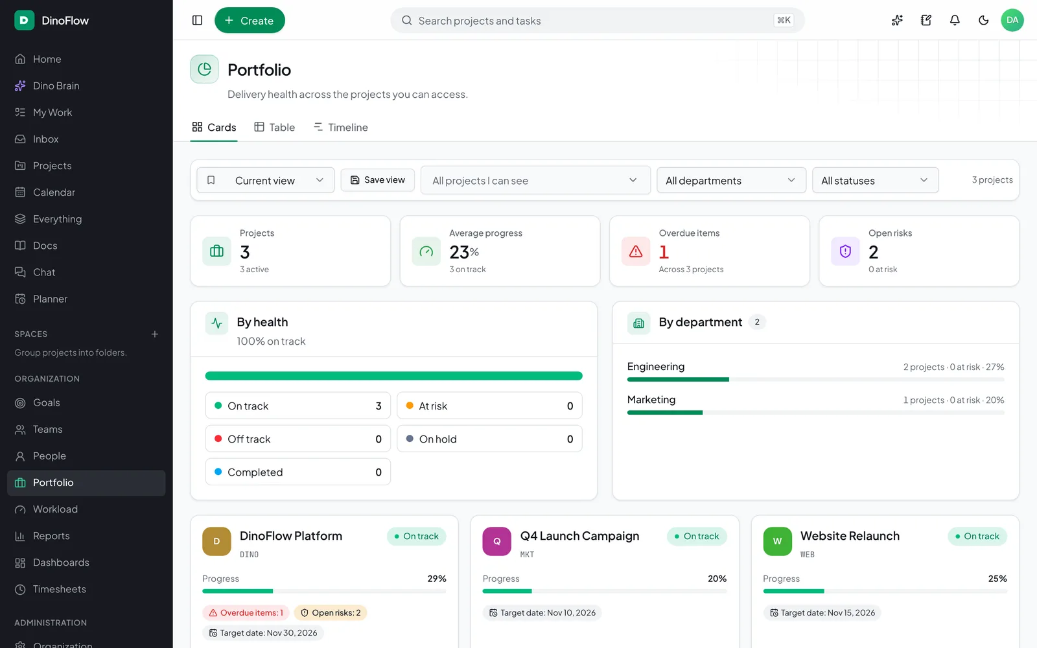The height and width of the screenshot is (648, 1037).
Task: Focus the Search projects and tasks field
Action: point(598,20)
